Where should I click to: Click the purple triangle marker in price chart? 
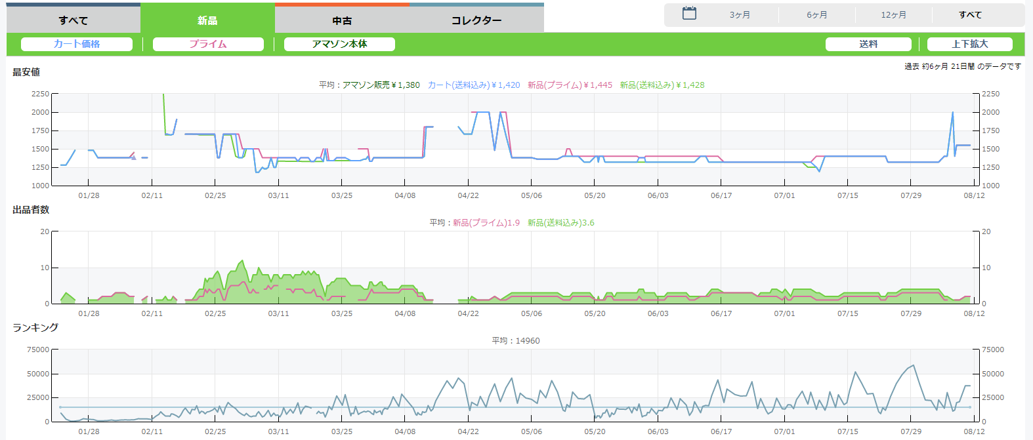point(134,157)
